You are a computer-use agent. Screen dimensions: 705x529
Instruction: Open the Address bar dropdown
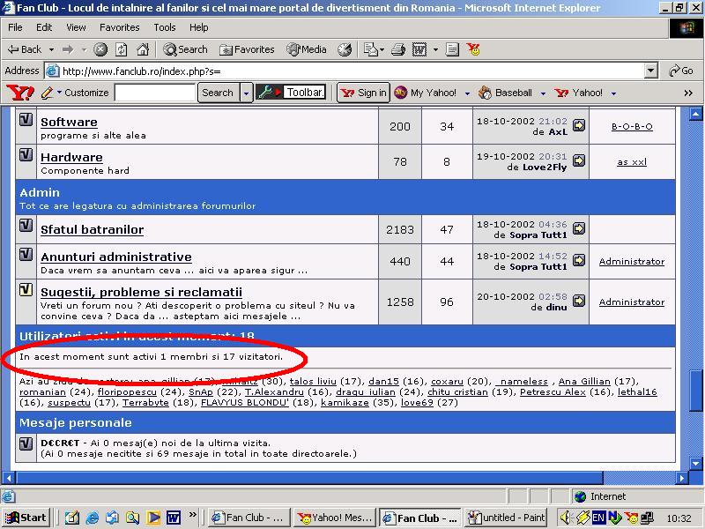[650, 71]
